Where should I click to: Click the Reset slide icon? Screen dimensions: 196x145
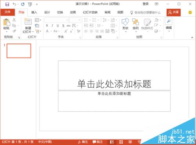click(x=37, y=25)
